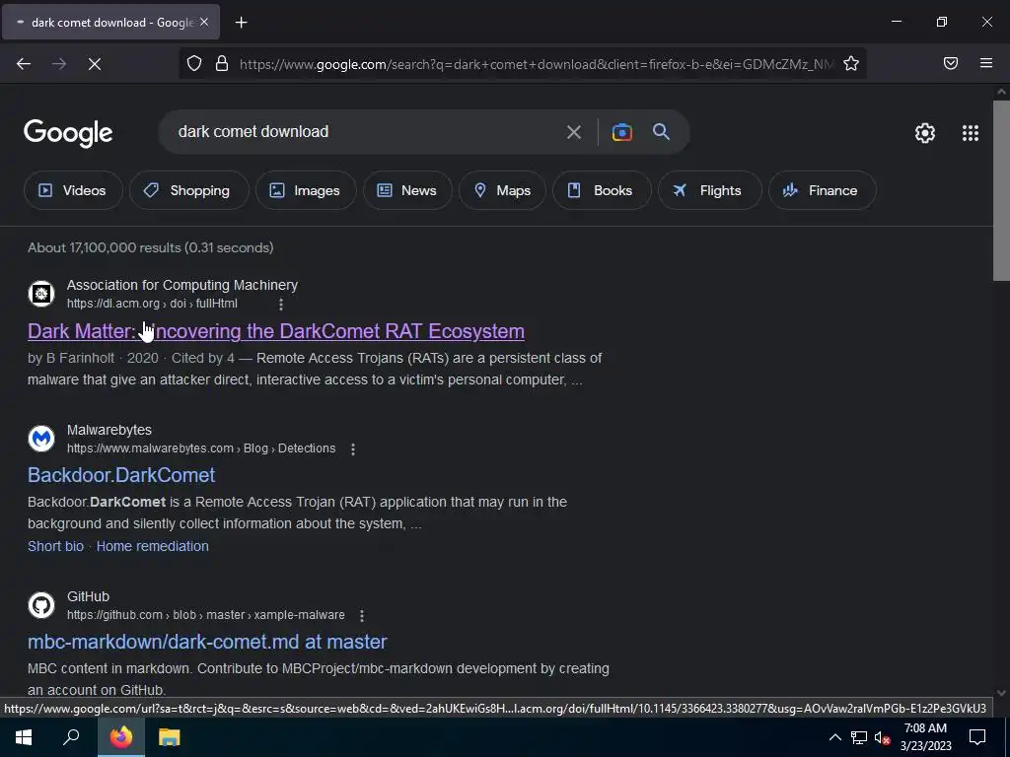Screen dimensions: 1010x757
Task: Click the scrollbar down arrow
Action: coord(1001,693)
